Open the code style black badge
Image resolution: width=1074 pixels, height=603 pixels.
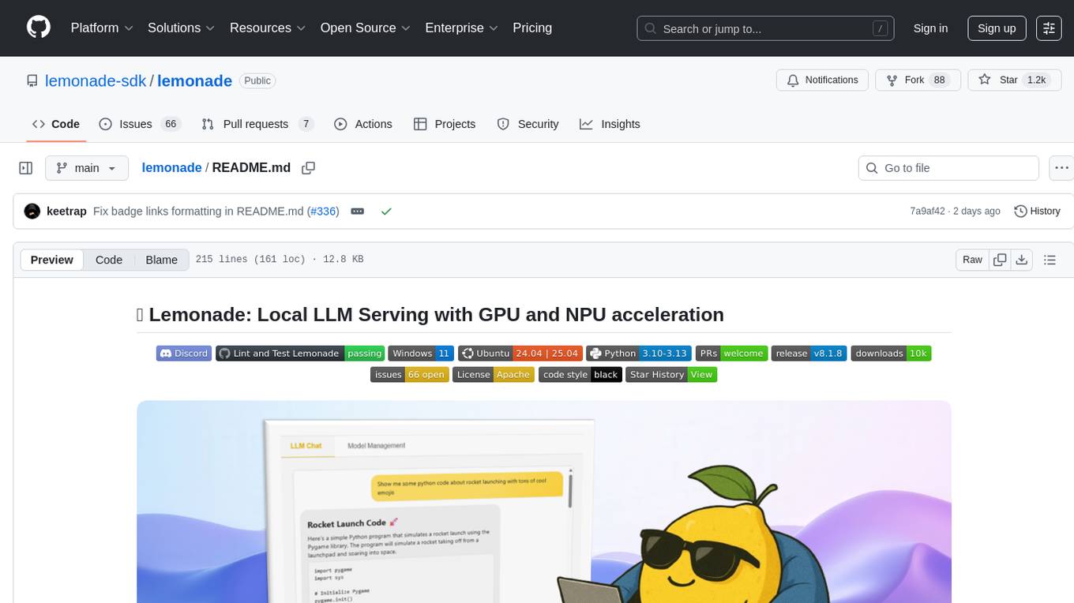coord(580,375)
